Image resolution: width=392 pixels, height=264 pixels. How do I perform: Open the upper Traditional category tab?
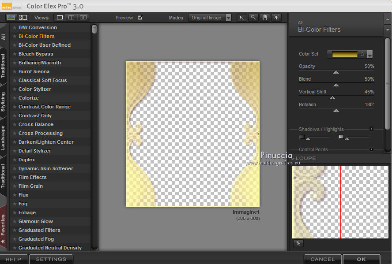tap(3, 66)
